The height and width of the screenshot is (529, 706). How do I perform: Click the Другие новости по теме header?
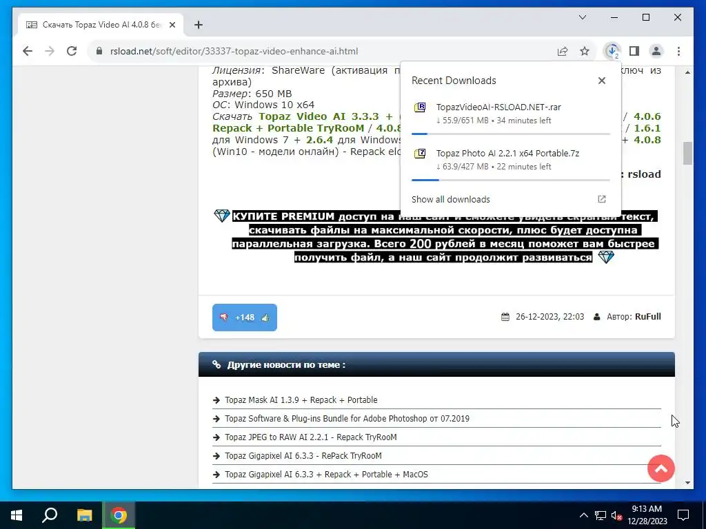click(x=286, y=365)
